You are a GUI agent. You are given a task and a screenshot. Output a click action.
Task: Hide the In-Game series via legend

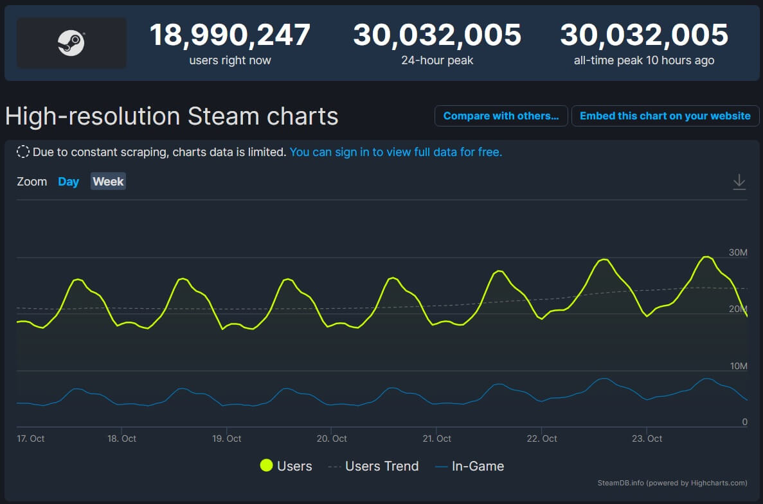(x=470, y=466)
